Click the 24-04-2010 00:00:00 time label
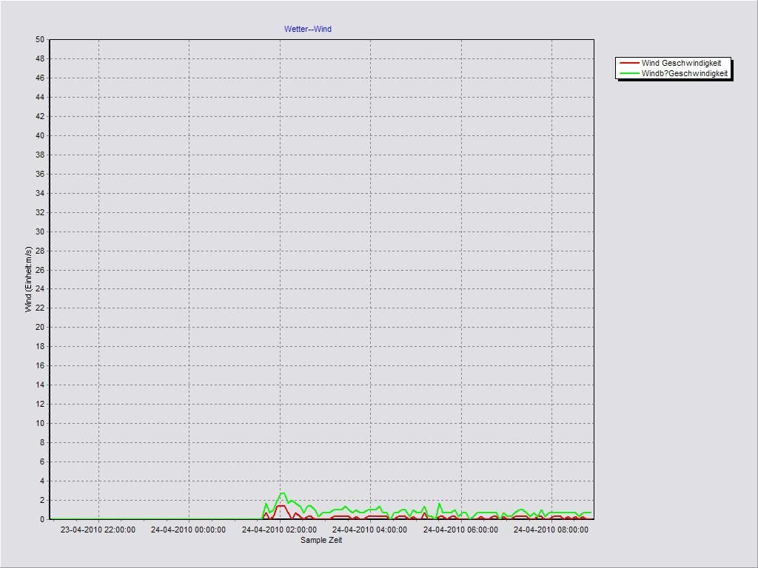 point(188,530)
